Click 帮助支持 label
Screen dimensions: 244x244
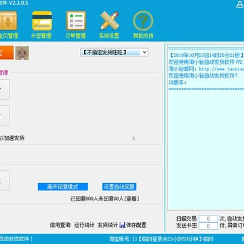[x=143, y=36]
